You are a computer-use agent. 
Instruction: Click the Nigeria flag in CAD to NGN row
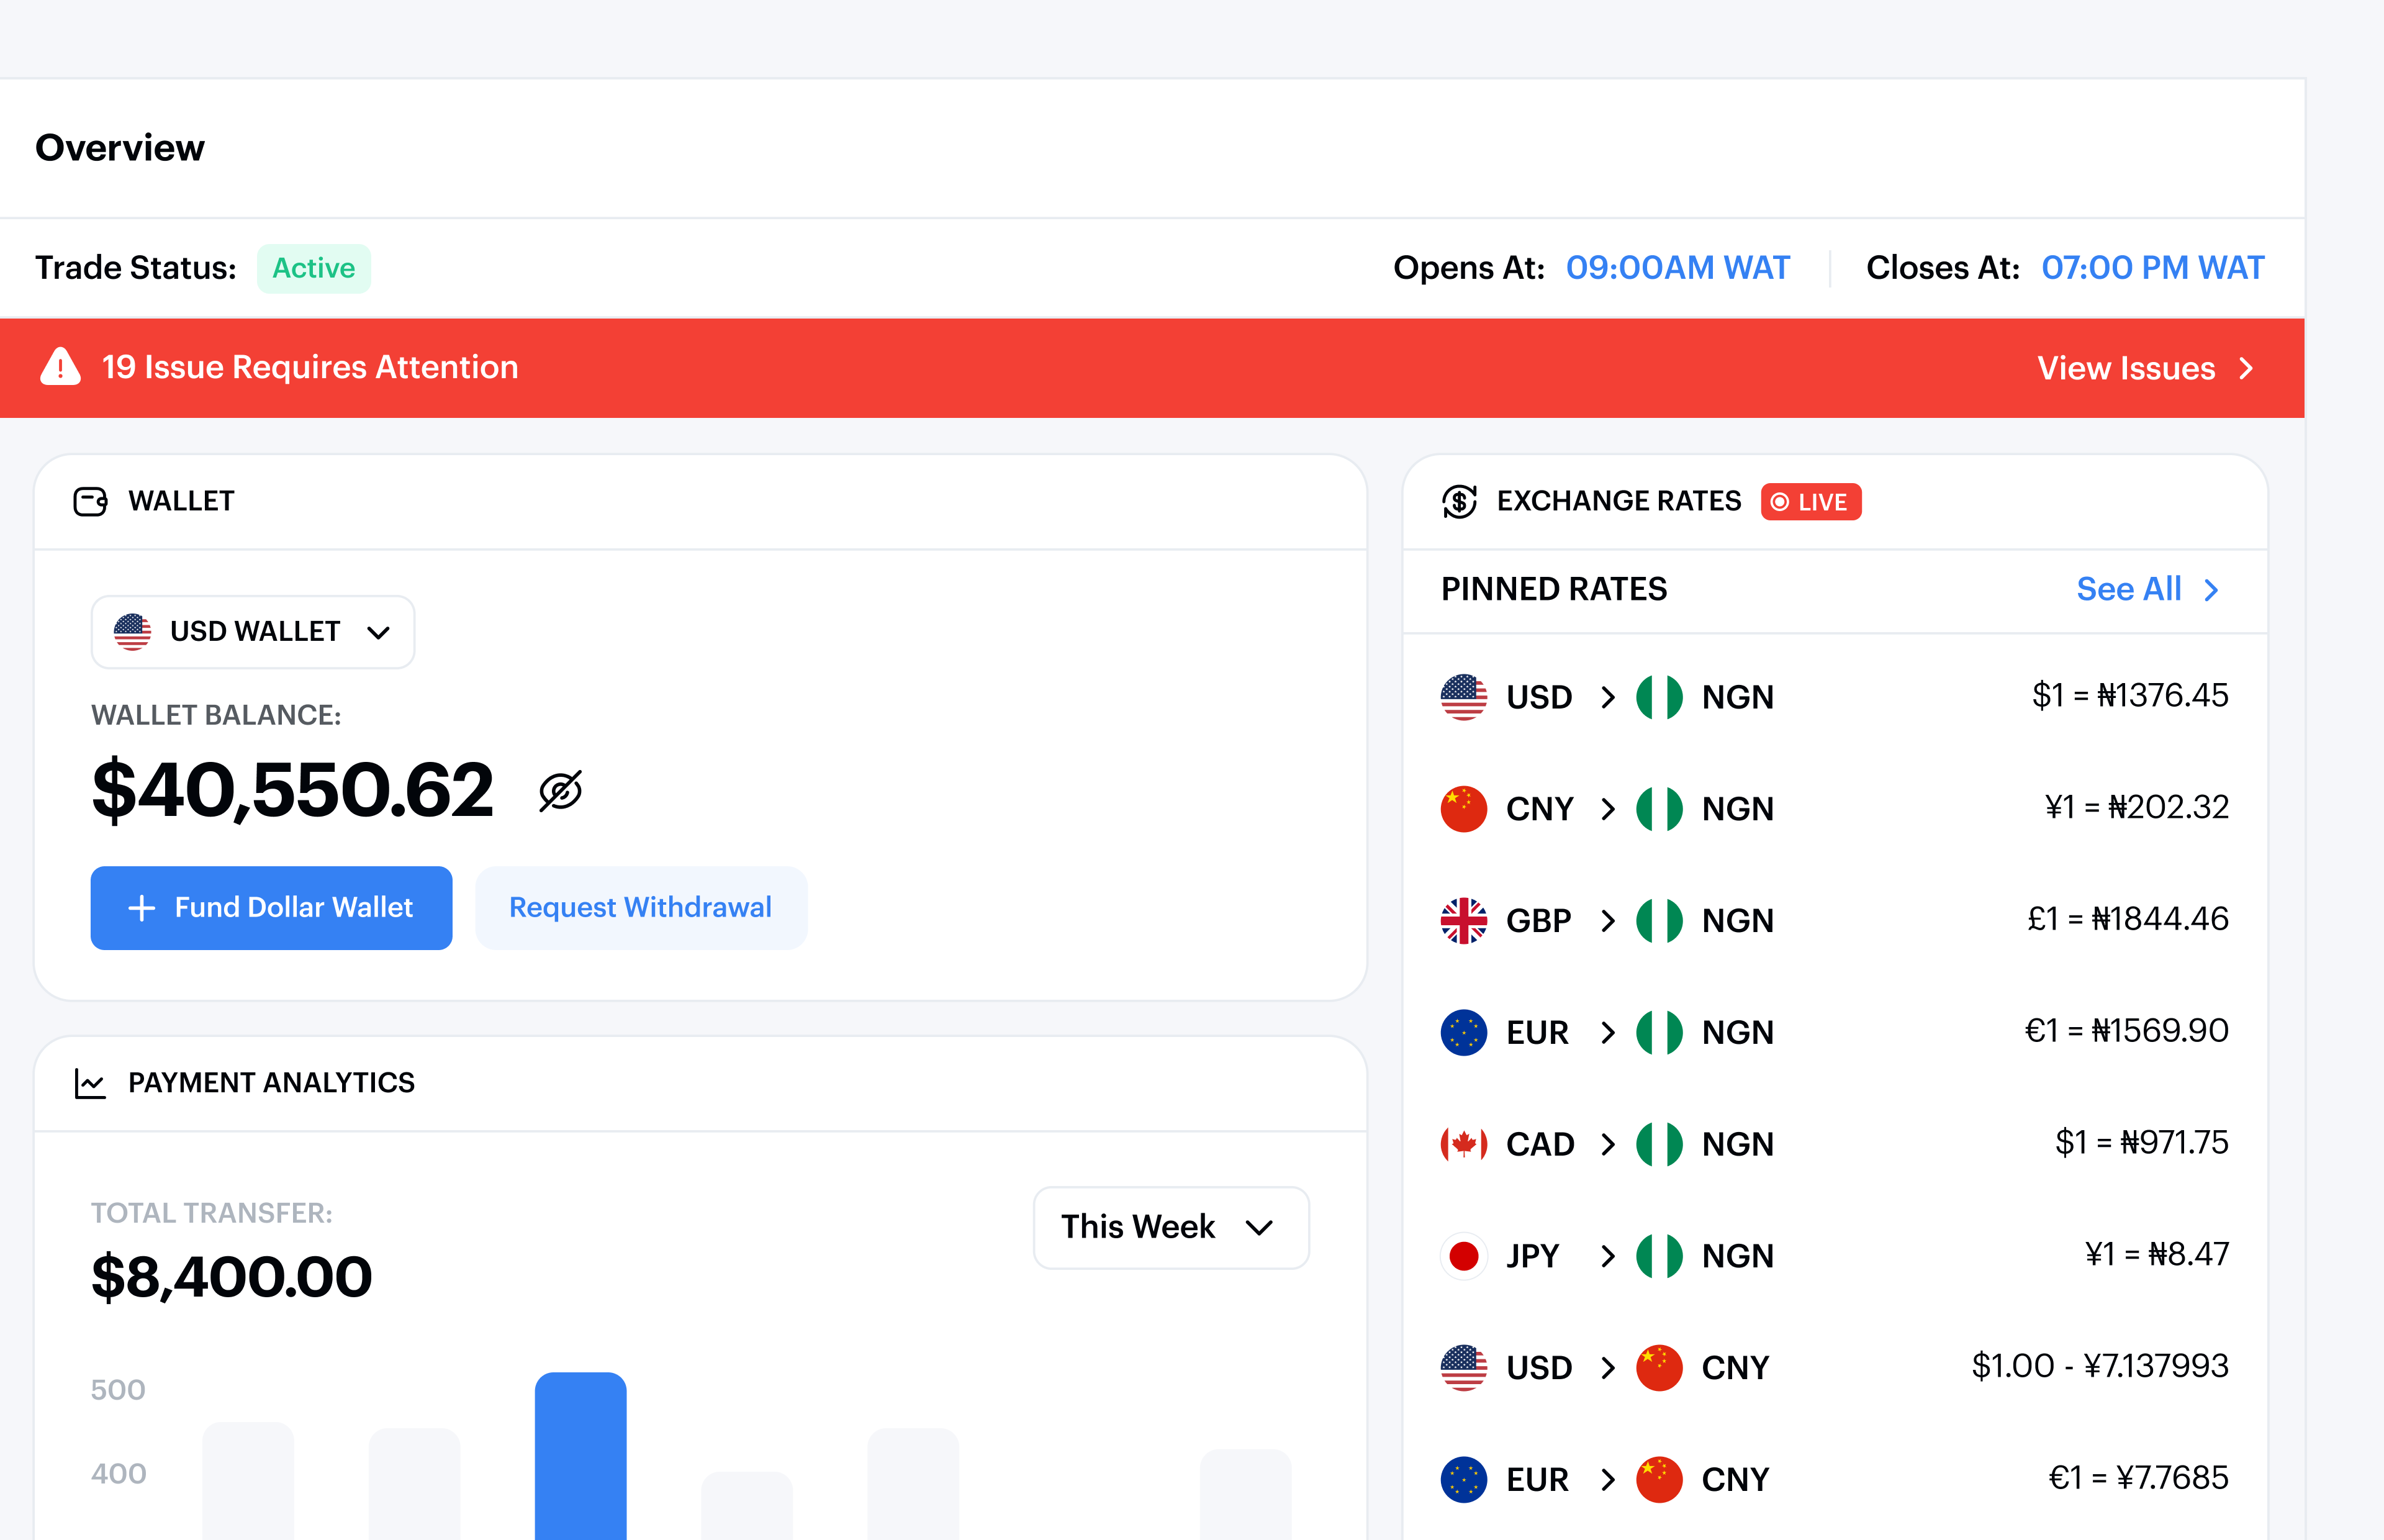point(1659,1144)
